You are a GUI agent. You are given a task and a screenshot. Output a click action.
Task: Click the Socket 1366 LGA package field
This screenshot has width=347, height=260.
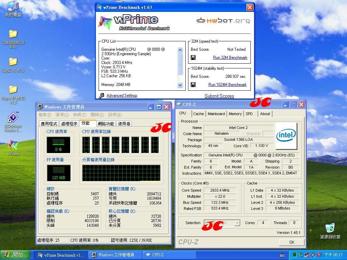point(238,139)
